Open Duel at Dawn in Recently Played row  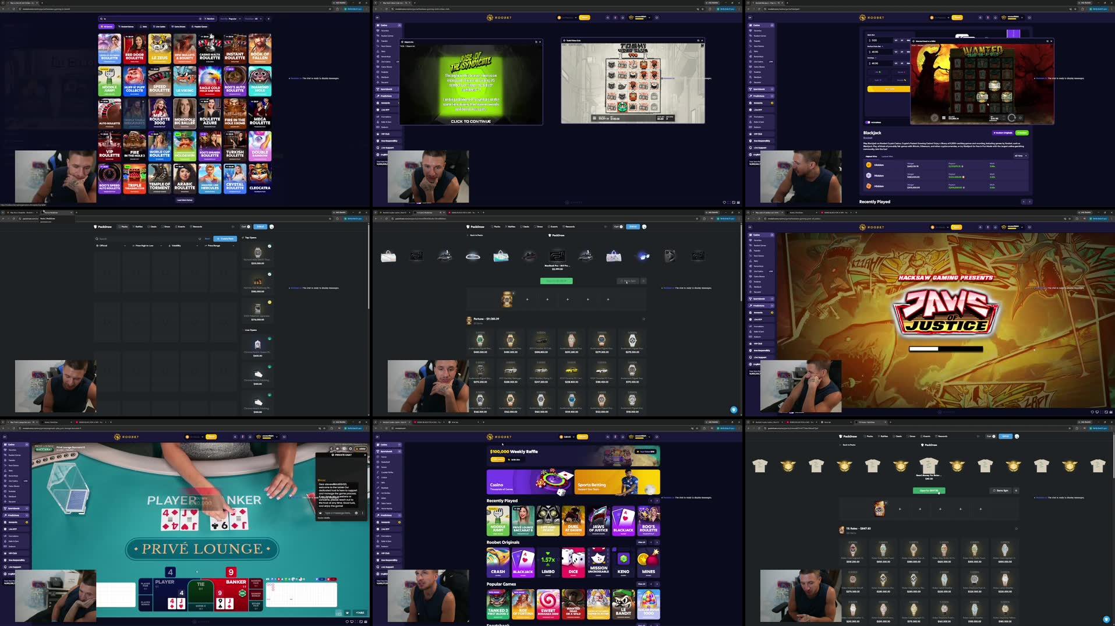point(573,521)
